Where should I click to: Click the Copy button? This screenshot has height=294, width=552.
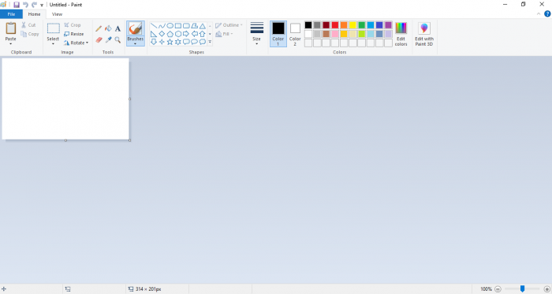click(30, 34)
